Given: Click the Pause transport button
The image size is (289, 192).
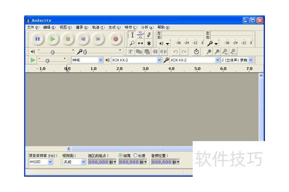Looking at the screenshot, I should pos(38,39).
